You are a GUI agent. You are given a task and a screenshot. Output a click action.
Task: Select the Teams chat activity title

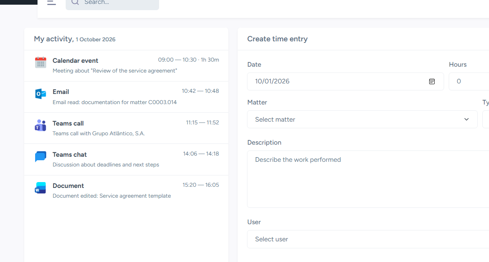tap(70, 154)
